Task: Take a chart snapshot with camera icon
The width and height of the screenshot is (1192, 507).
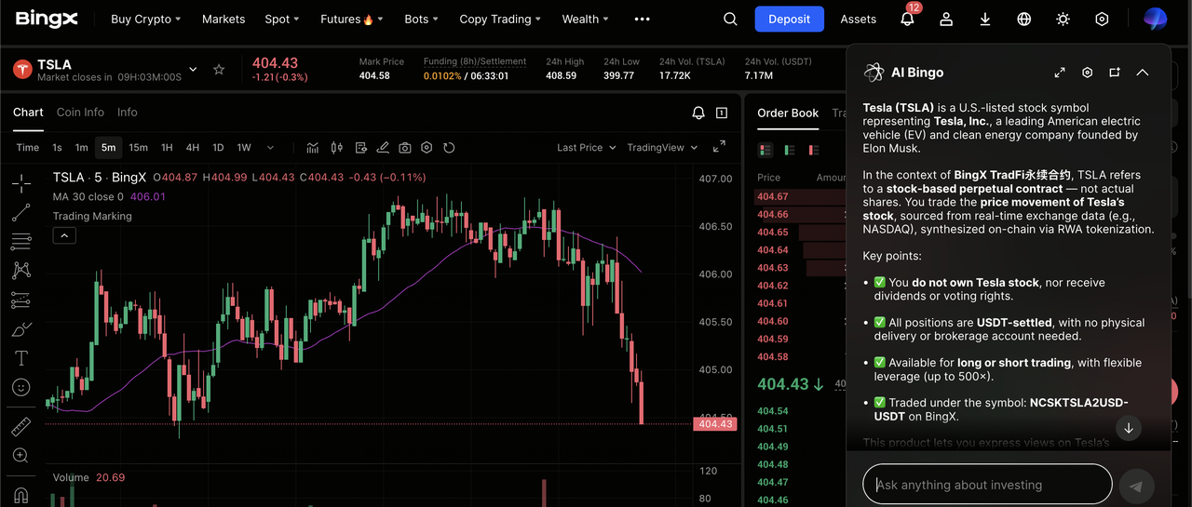Action: 405,148
